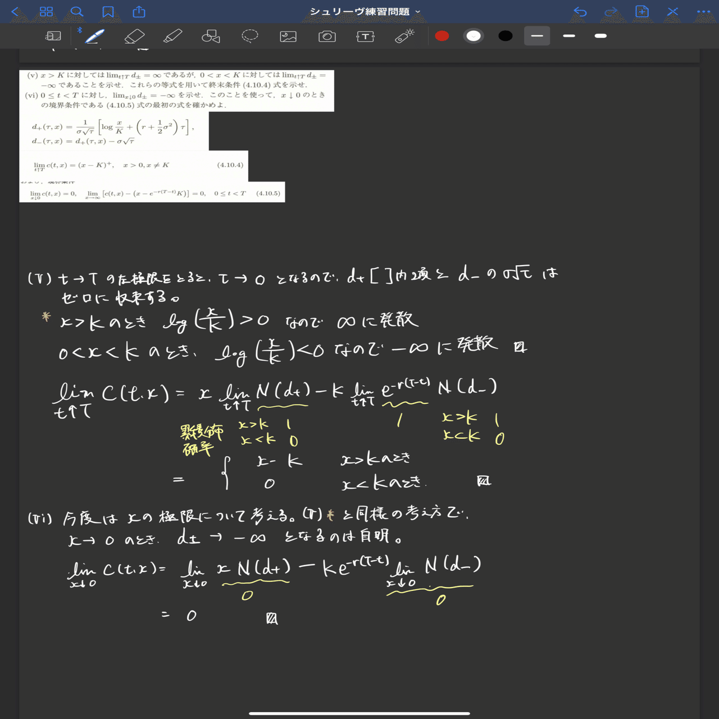Image resolution: width=719 pixels, height=719 pixels.
Task: Select the Image insert tool
Action: (288, 37)
